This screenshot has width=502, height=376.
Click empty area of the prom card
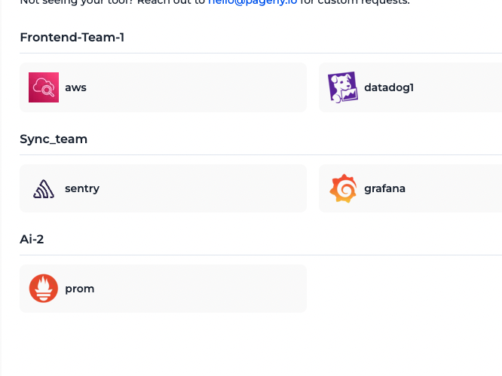(198, 289)
